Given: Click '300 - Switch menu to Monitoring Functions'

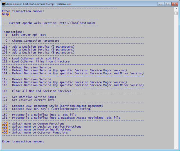Looking at the screenshot, I should click(37, 130).
